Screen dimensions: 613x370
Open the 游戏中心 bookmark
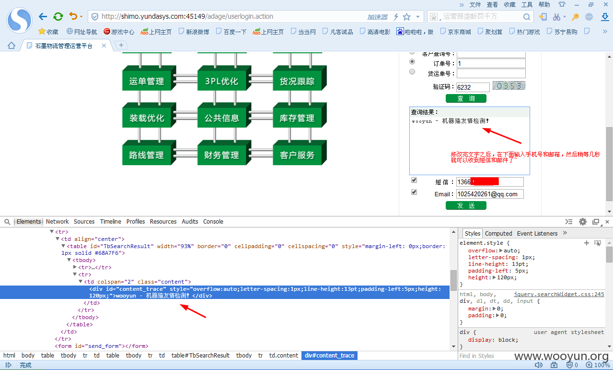tap(119, 32)
